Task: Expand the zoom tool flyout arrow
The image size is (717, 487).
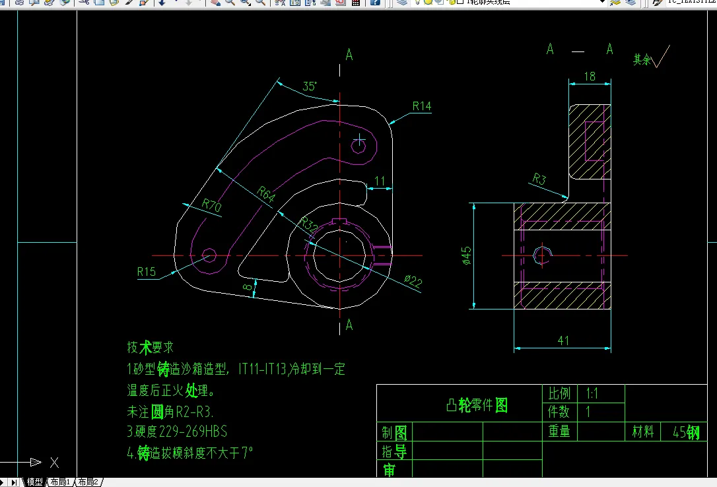Action: pos(250,6)
